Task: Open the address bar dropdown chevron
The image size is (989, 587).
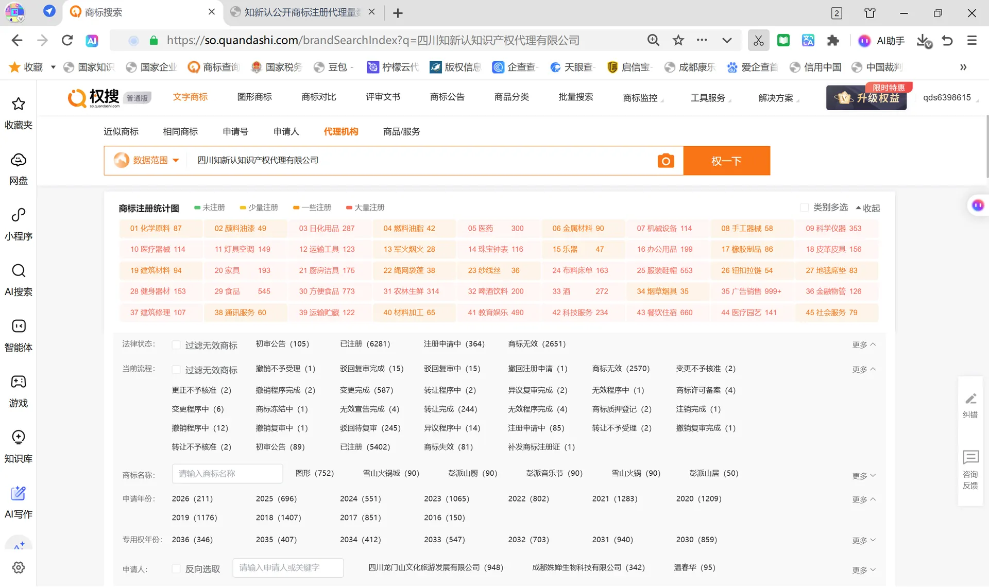Action: [727, 40]
